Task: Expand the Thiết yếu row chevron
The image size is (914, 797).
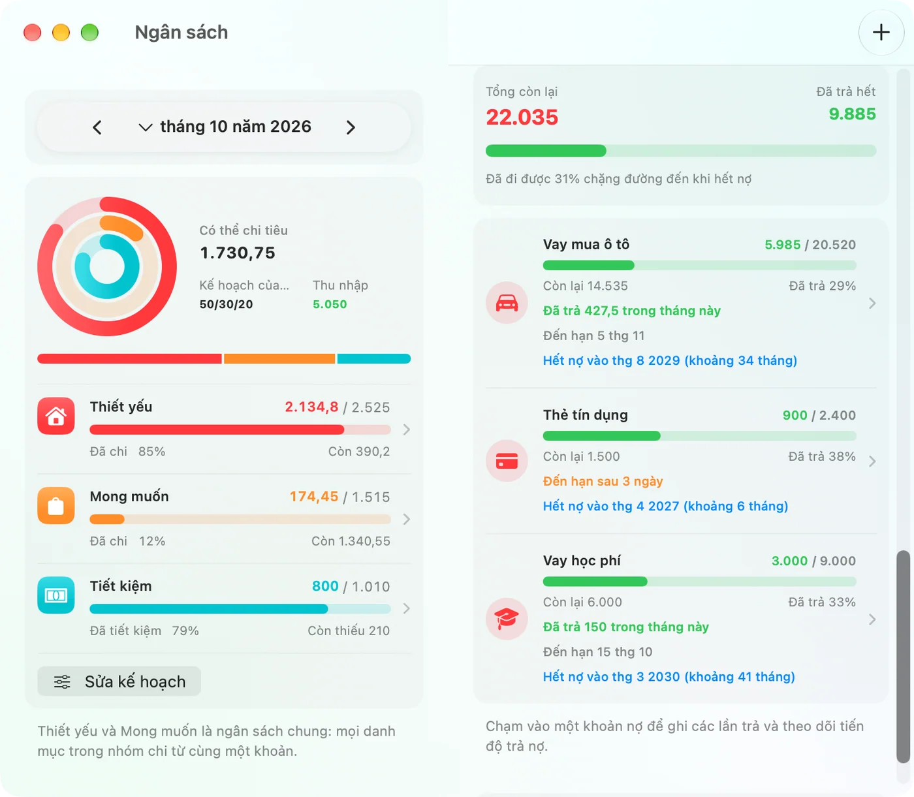Action: 407,430
